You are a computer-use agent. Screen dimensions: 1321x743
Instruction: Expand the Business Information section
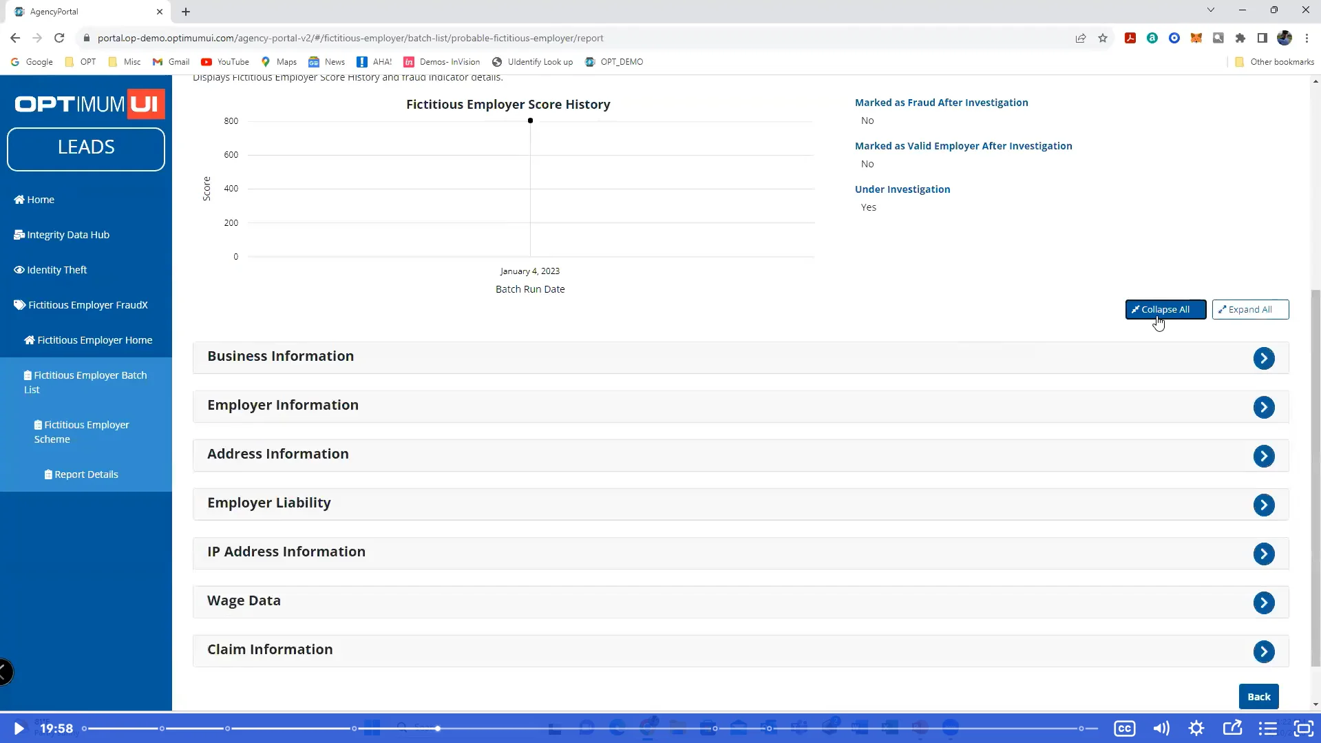tap(1264, 358)
